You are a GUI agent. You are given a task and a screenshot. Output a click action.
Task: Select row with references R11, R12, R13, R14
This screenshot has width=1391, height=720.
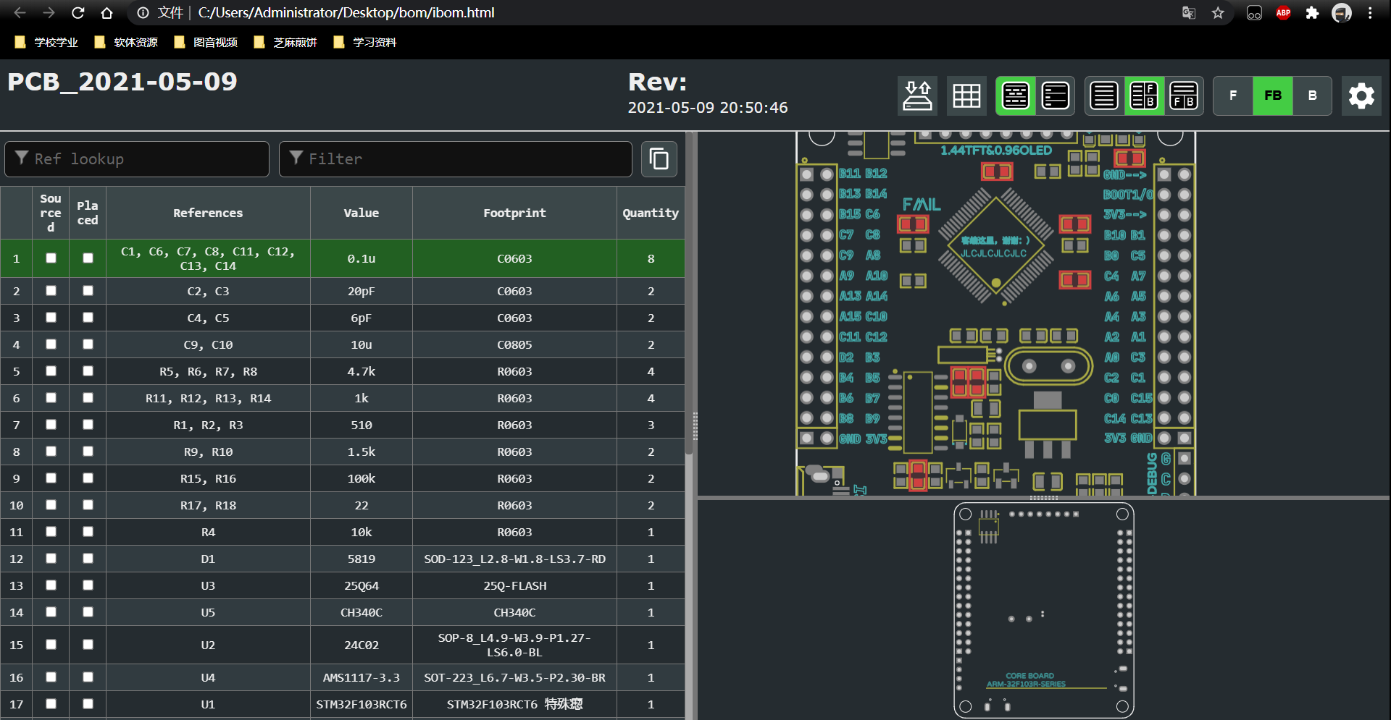[343, 398]
